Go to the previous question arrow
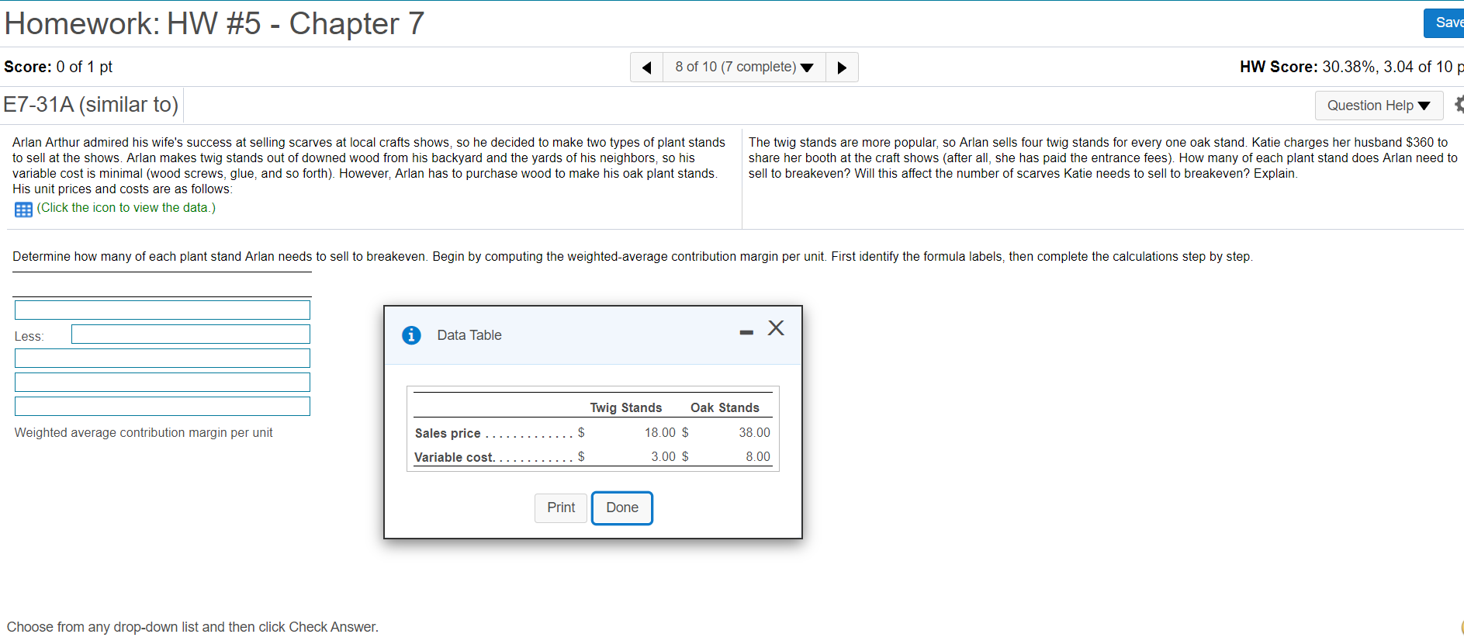1464x641 pixels. tap(646, 68)
